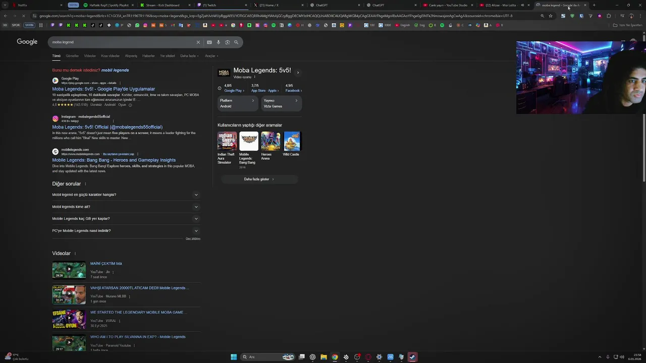646x363 pixels.
Task: Click the Instagram result favicon
Action: [56, 118]
